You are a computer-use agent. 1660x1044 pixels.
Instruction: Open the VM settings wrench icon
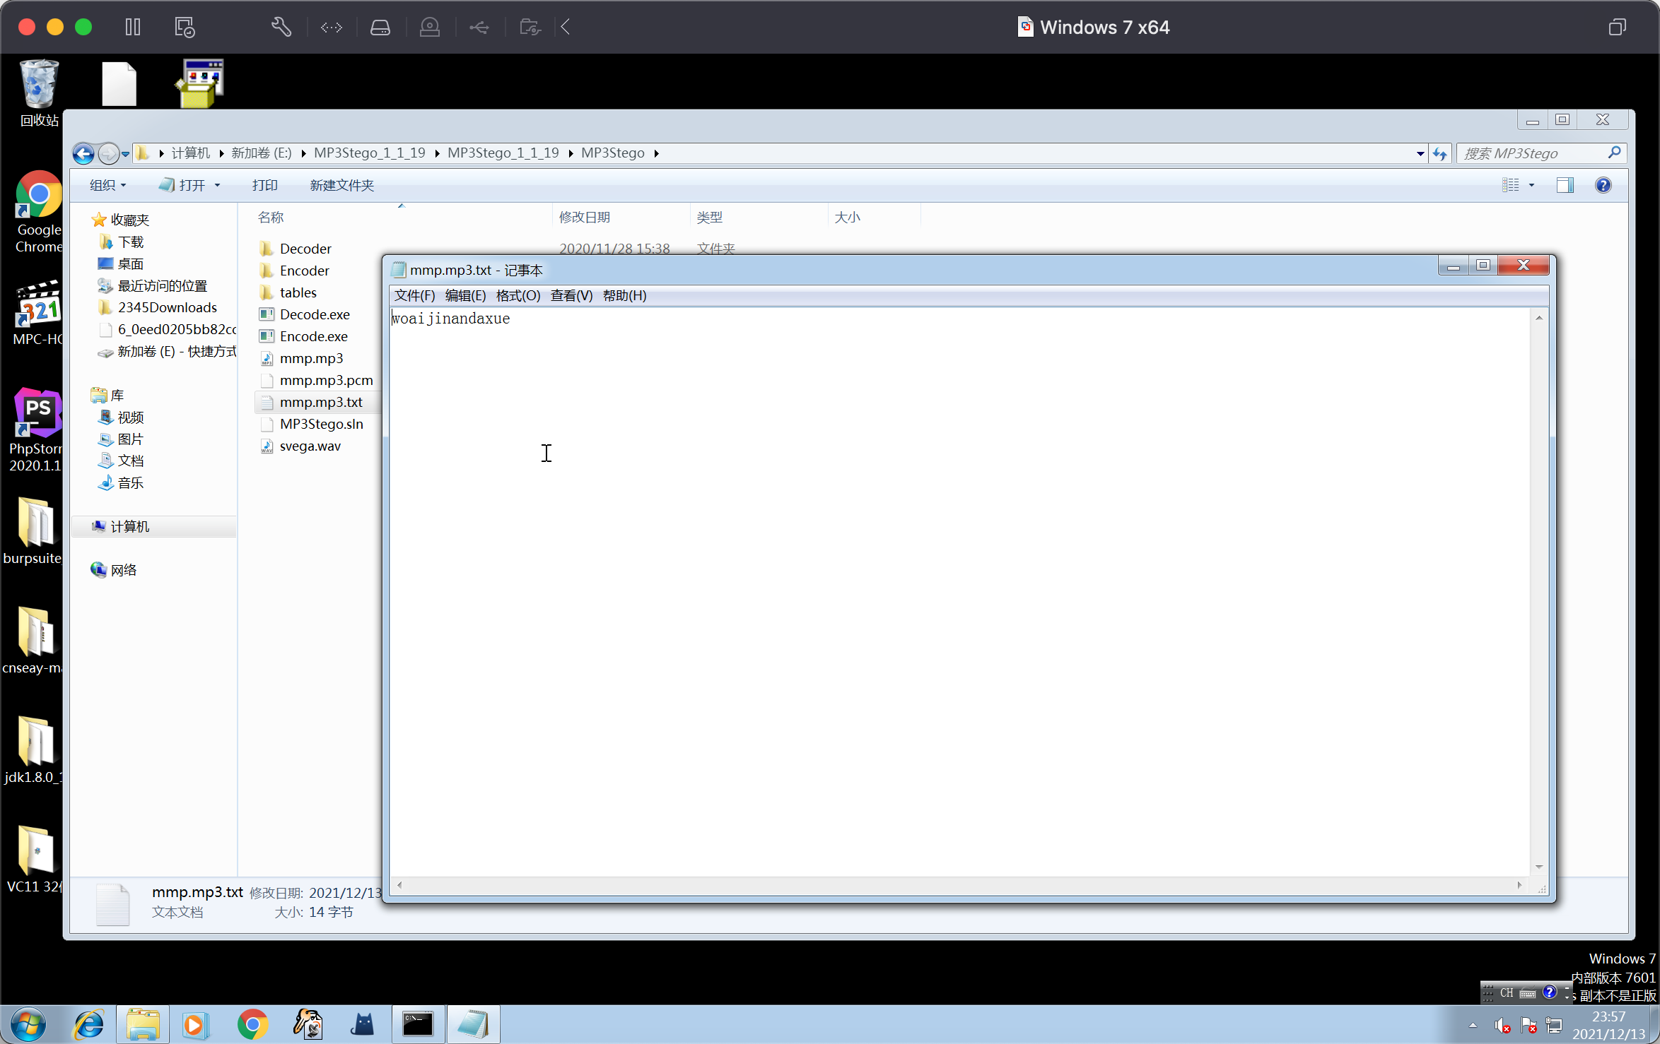281,27
